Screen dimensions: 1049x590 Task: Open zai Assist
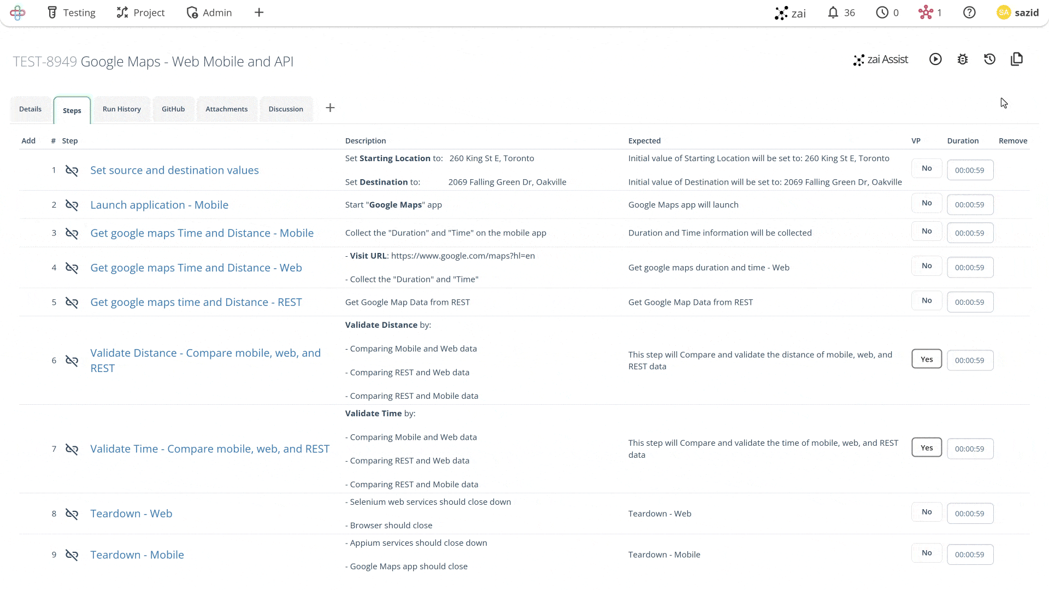[881, 60]
